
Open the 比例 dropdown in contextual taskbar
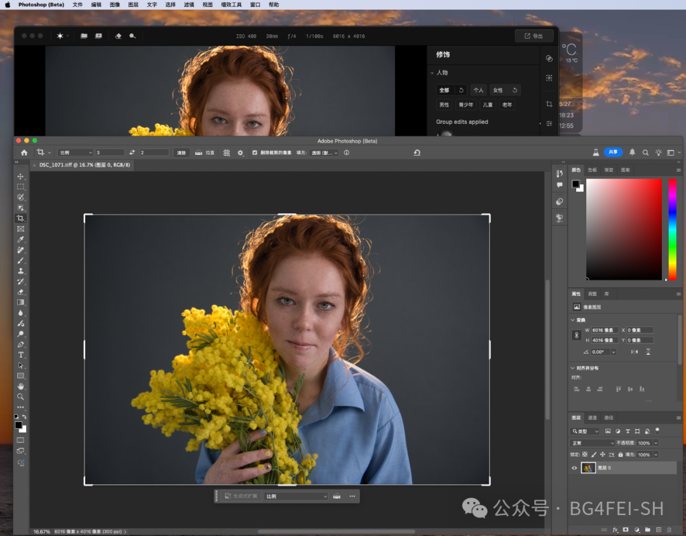[296, 496]
